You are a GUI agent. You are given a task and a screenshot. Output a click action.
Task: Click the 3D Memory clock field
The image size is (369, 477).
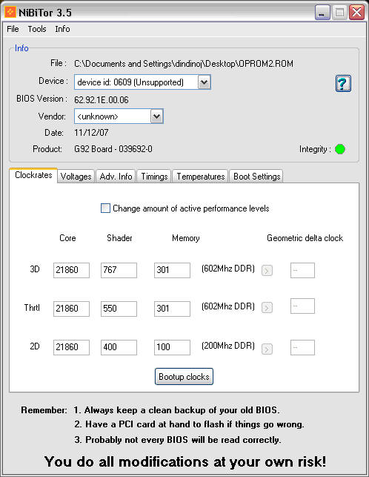[x=172, y=270]
